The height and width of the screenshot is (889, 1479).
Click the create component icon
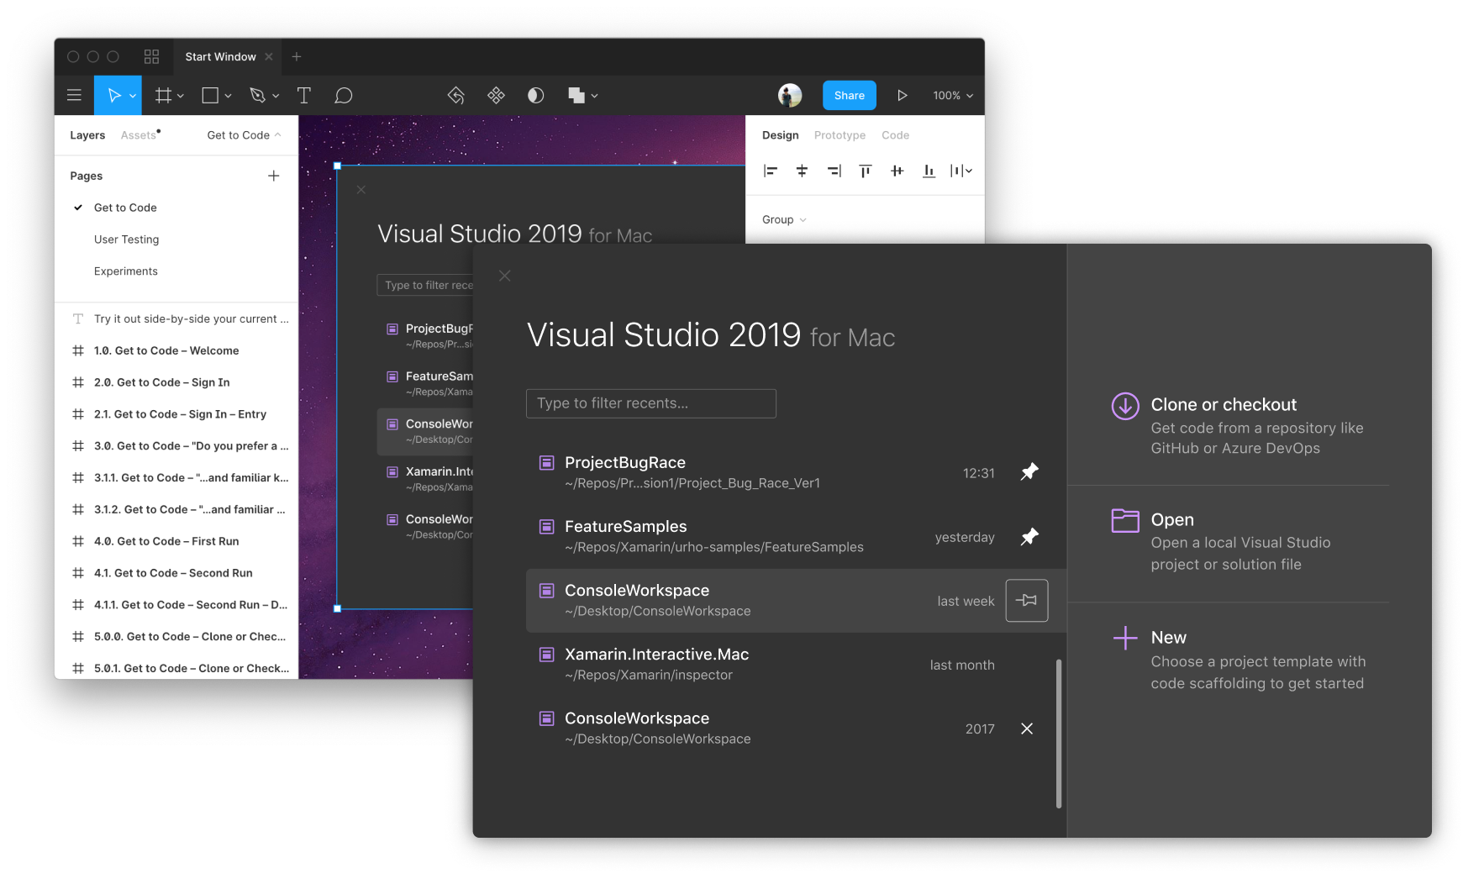coord(496,95)
